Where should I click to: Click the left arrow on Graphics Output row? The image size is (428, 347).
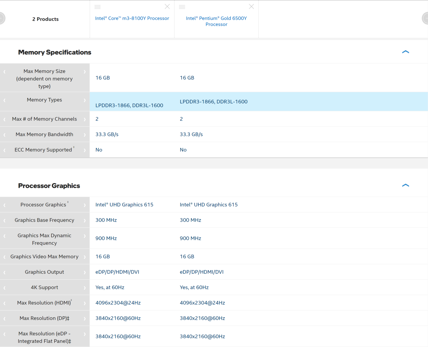tap(5, 272)
